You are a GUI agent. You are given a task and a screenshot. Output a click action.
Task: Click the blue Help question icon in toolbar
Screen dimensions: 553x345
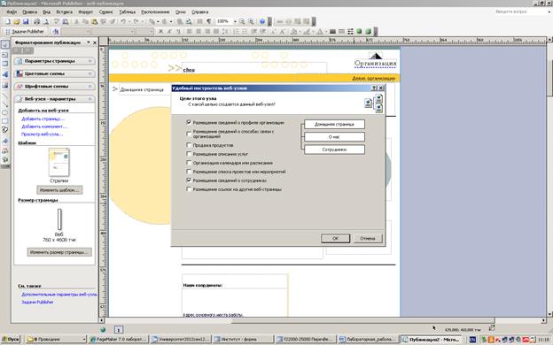262,21
